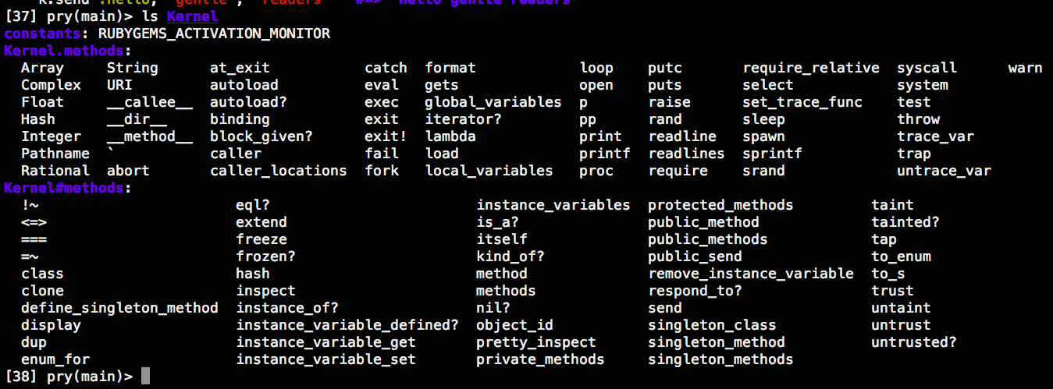Select the word caller_locations
1053x389 pixels.
[279, 171]
